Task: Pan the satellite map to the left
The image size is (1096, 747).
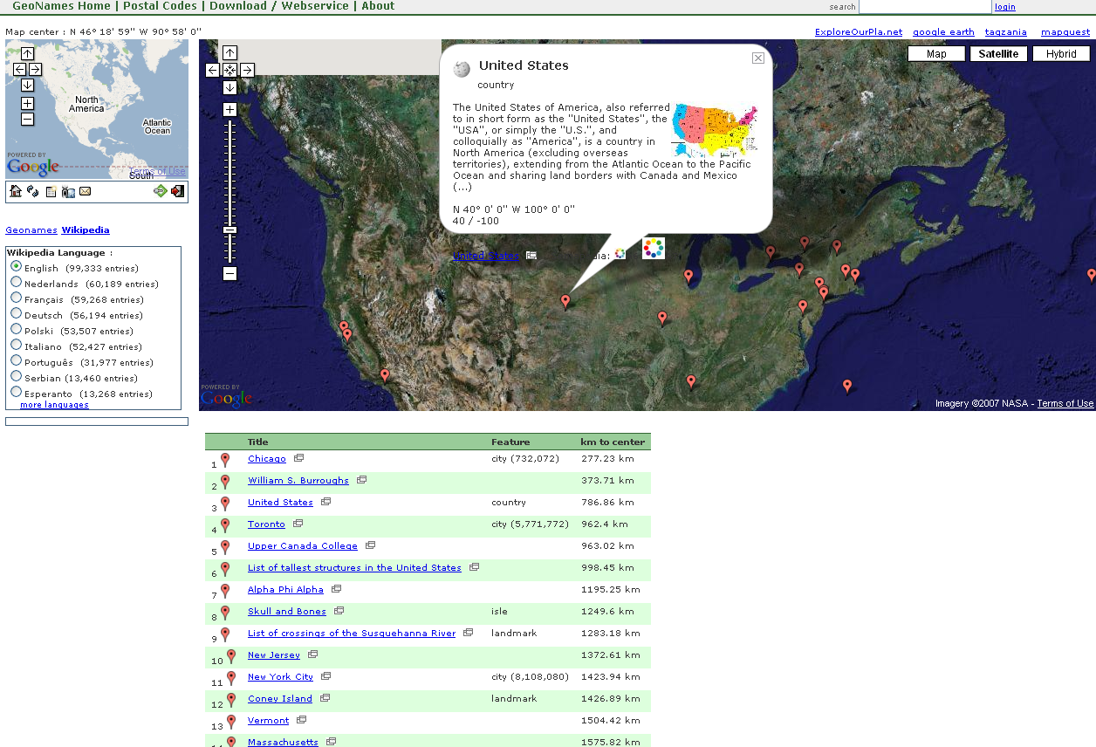Action: click(213, 70)
